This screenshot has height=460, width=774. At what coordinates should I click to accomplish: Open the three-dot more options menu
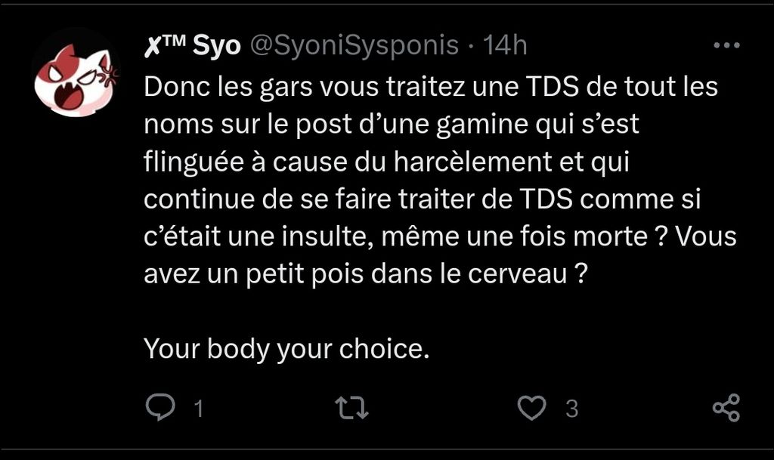point(726,46)
